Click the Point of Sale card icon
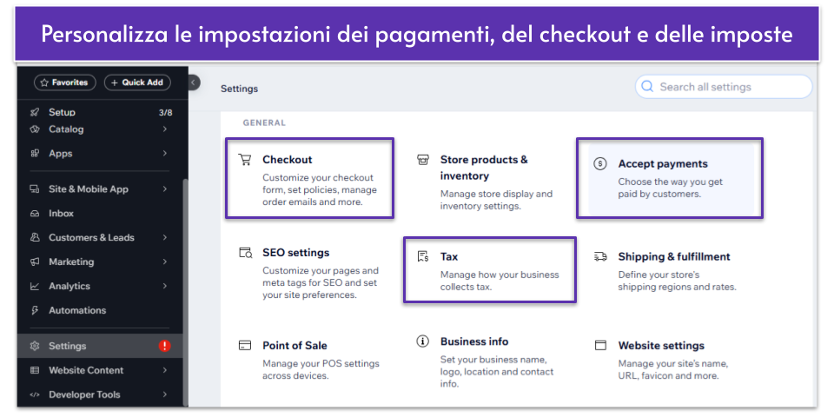The image size is (834, 417). click(245, 345)
